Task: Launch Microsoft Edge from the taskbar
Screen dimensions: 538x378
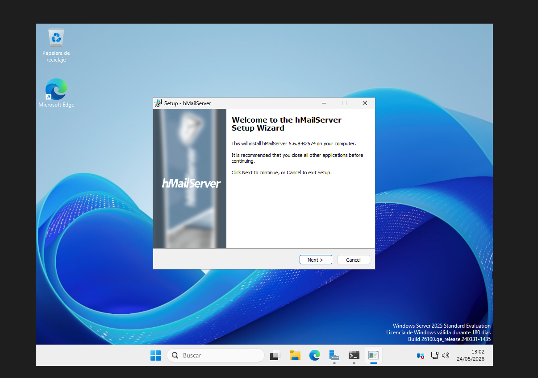Action: (315, 355)
